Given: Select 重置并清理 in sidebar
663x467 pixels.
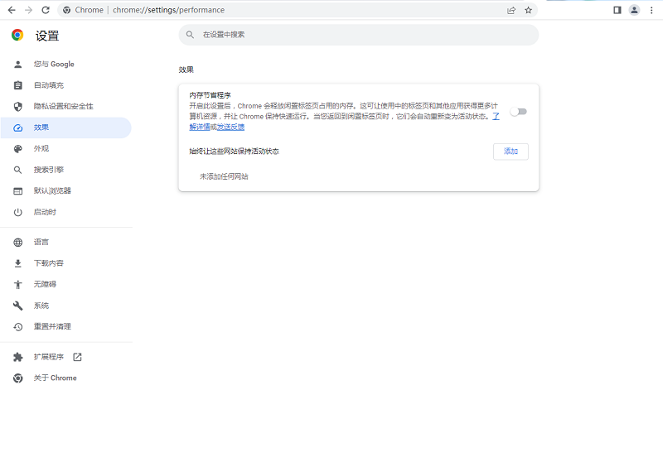Looking at the screenshot, I should [51, 326].
